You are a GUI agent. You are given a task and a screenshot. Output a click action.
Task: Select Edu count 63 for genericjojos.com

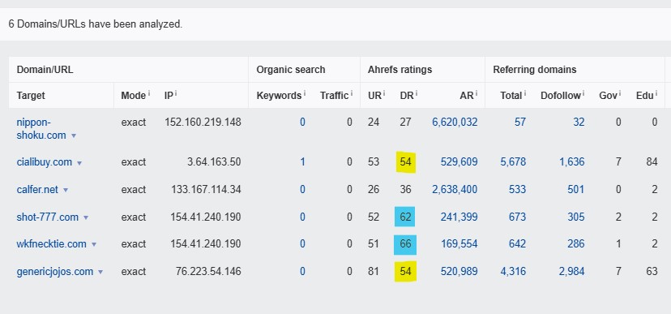[652, 272]
